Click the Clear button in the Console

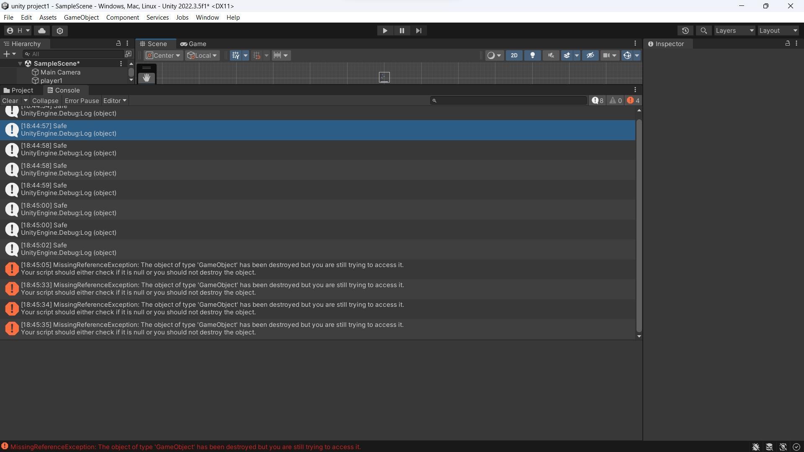[x=9, y=100]
